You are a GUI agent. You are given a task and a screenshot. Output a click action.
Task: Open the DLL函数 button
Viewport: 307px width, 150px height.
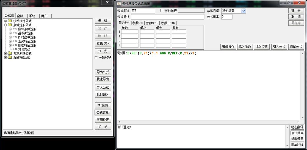(103, 105)
